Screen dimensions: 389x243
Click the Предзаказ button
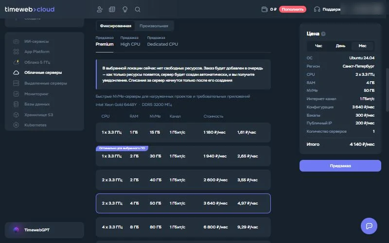click(340, 166)
